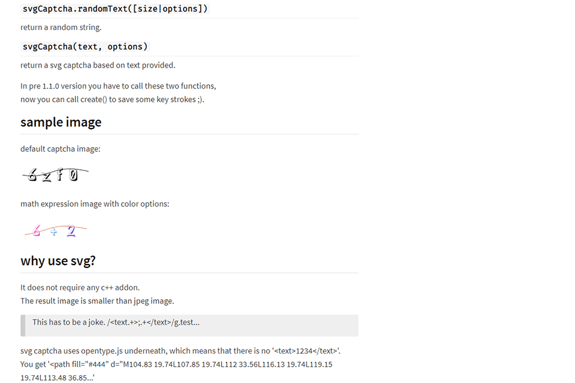Click the "default captcha image:" caption
The image size is (575, 383).
pos(60,149)
